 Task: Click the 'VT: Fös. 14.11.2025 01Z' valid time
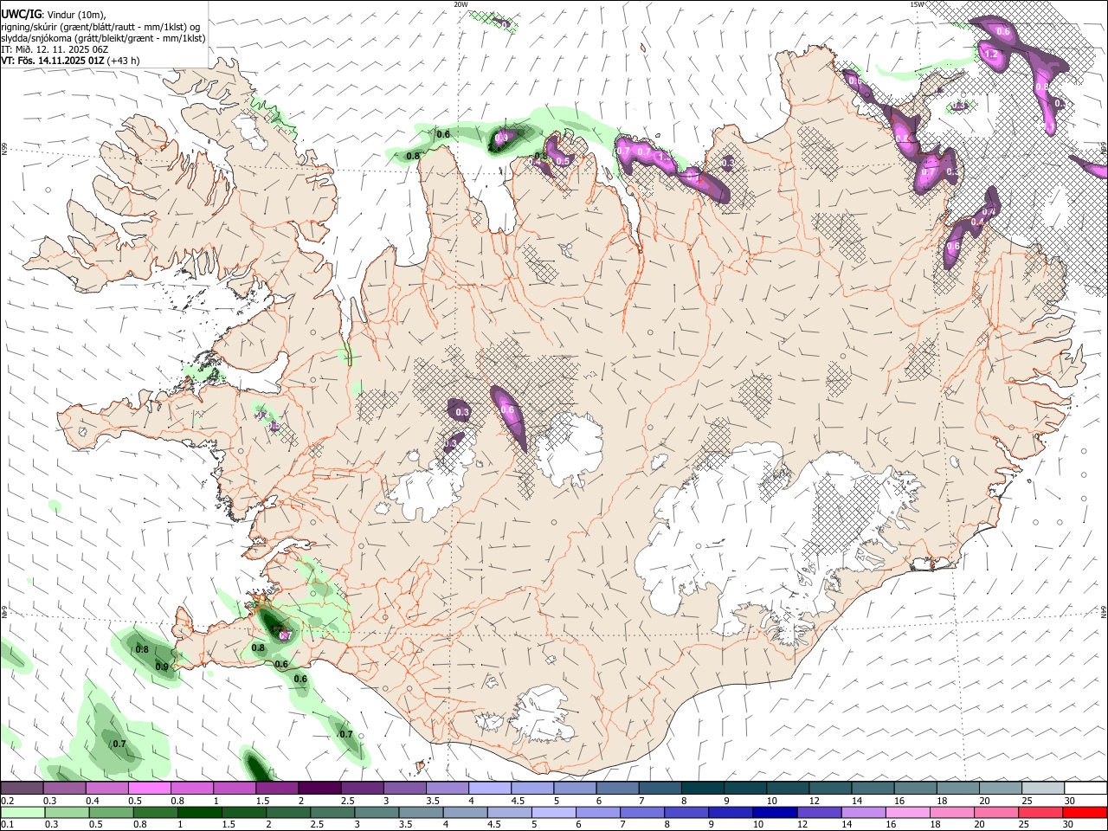(x=53, y=61)
